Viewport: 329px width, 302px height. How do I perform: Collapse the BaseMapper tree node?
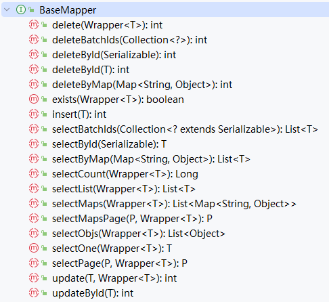coord(7,9)
